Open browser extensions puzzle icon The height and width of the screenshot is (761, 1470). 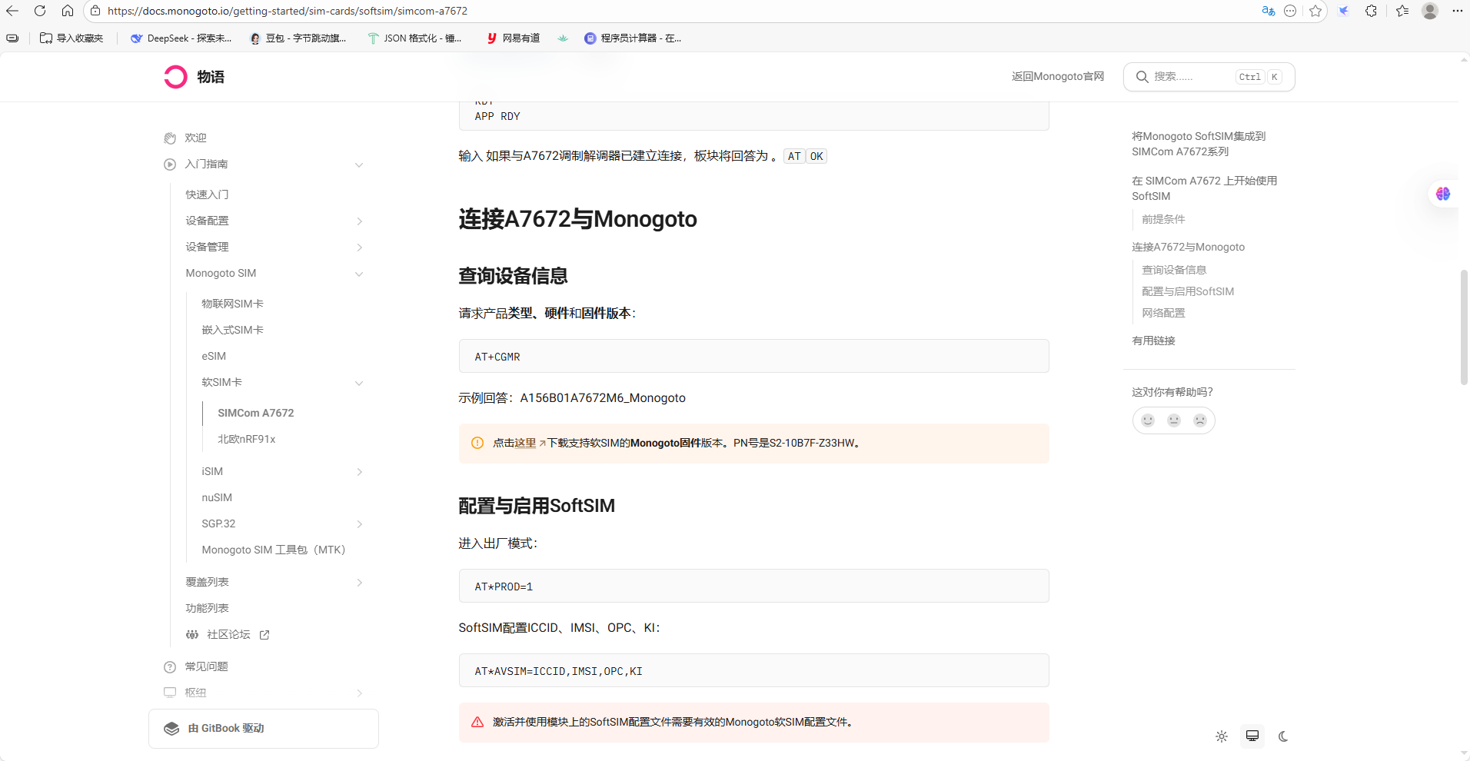click(1371, 11)
